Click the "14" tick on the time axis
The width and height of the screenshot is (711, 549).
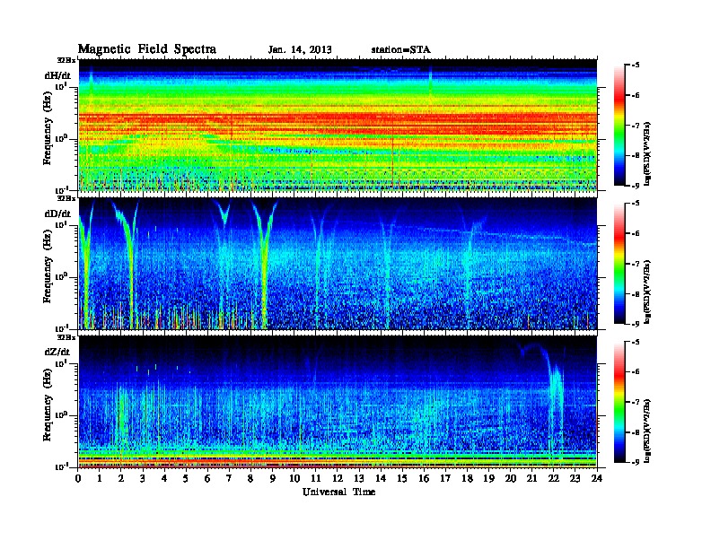point(381,479)
